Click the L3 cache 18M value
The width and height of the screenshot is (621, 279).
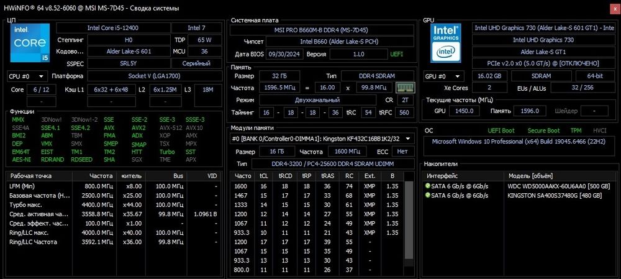tap(208, 90)
